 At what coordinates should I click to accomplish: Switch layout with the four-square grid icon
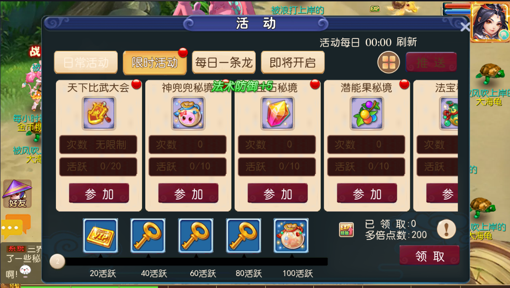(389, 62)
